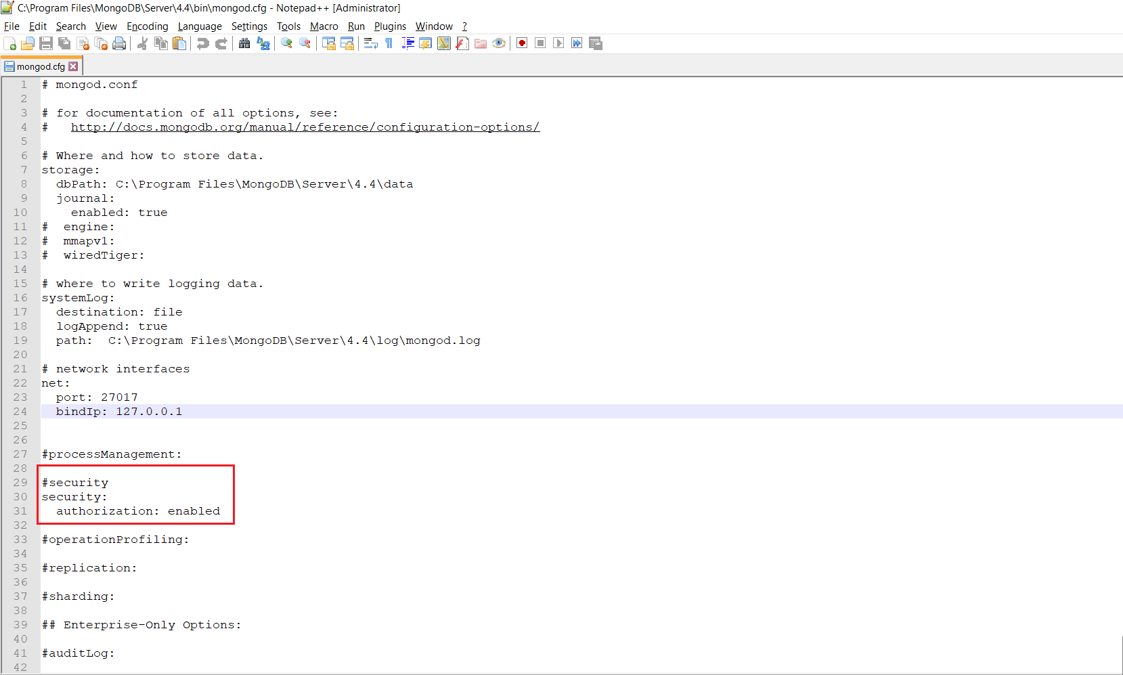Start macro recording with red record icon
The width and height of the screenshot is (1123, 675).
(x=522, y=43)
